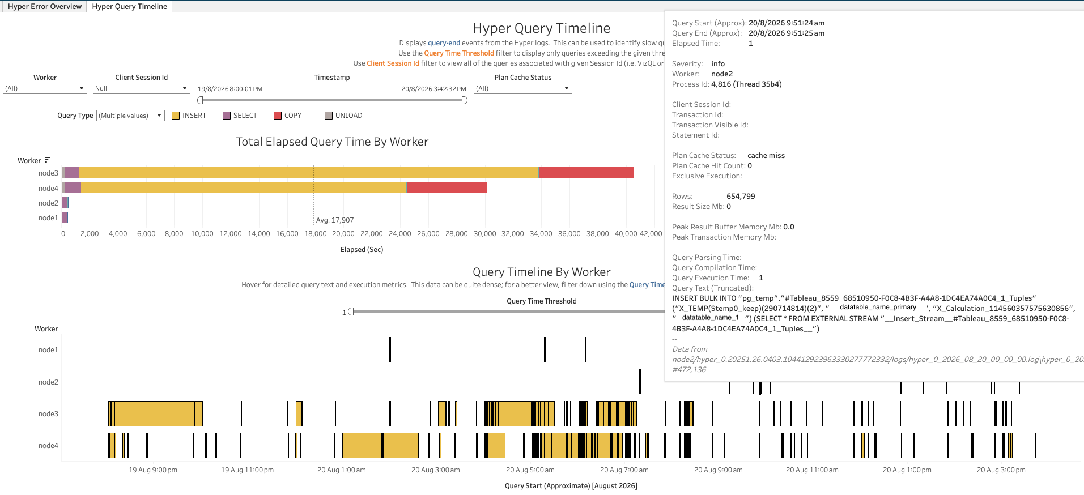Open the Plan Cache Status dropdown
Image resolution: width=1084 pixels, height=495 pixels.
click(522, 88)
